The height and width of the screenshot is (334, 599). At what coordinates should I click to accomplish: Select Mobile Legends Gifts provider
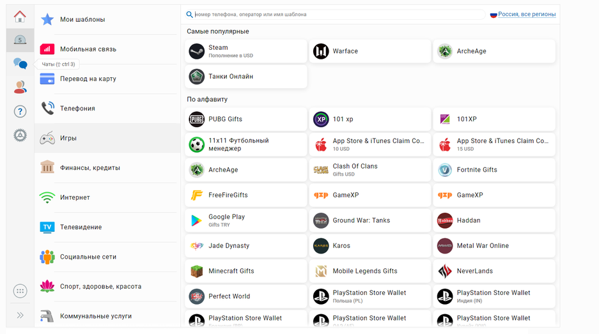[370, 271]
